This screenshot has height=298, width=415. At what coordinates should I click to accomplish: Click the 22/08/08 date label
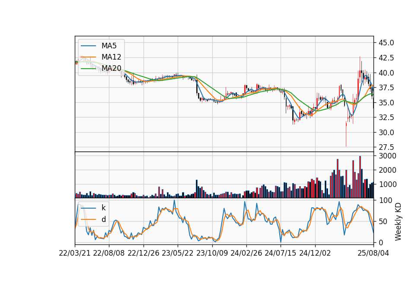point(109,254)
